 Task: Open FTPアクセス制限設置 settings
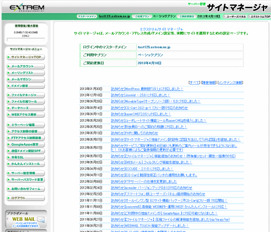pos(25,137)
